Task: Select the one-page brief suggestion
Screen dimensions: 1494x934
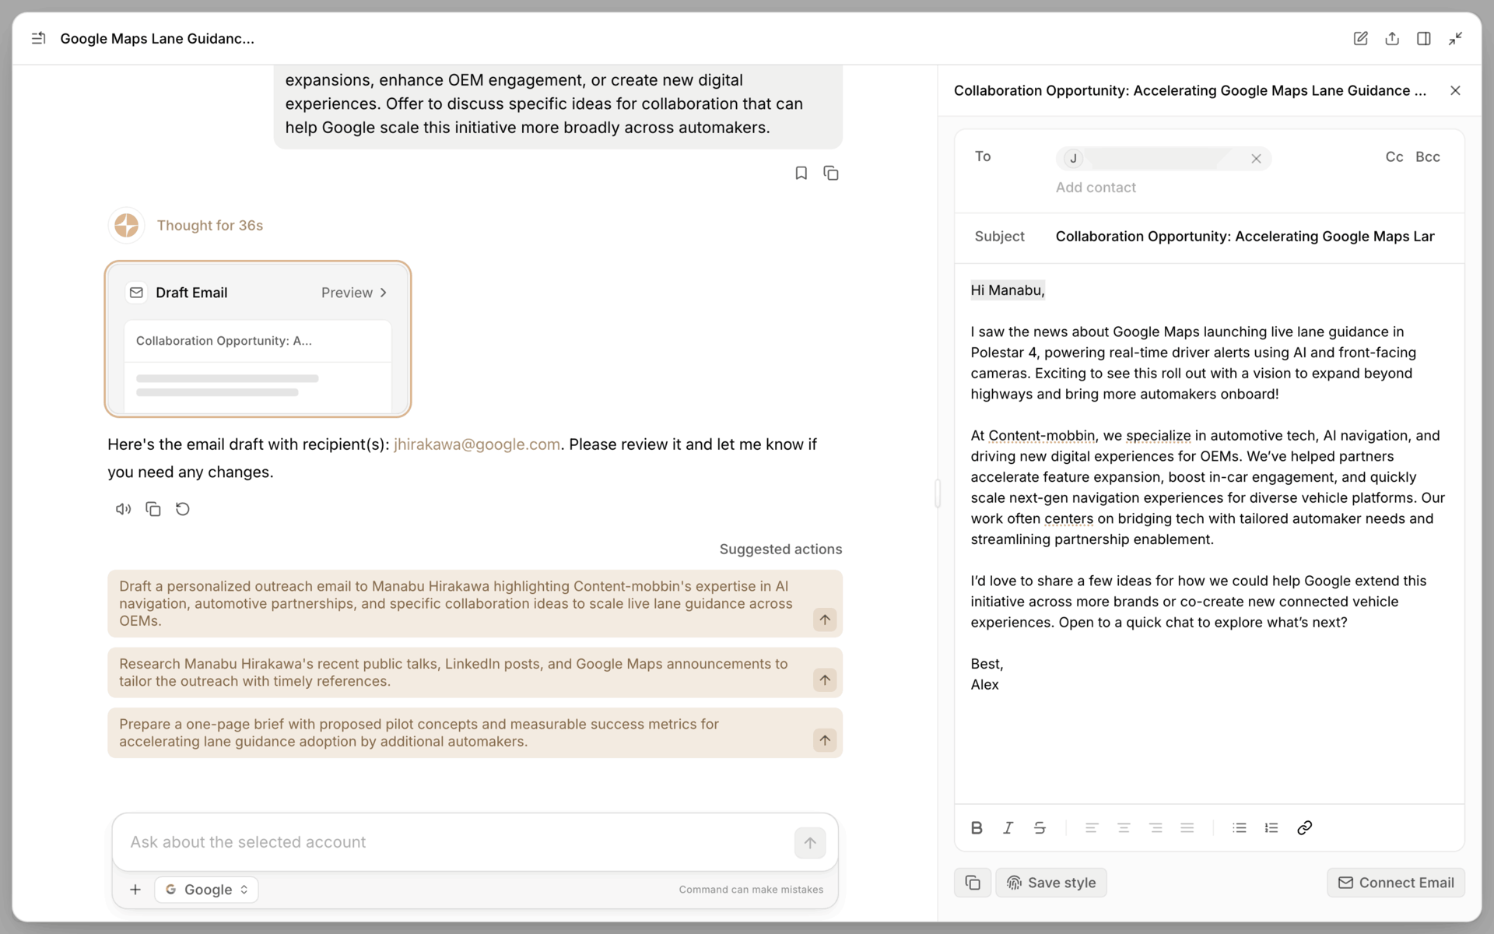Action: tap(475, 732)
